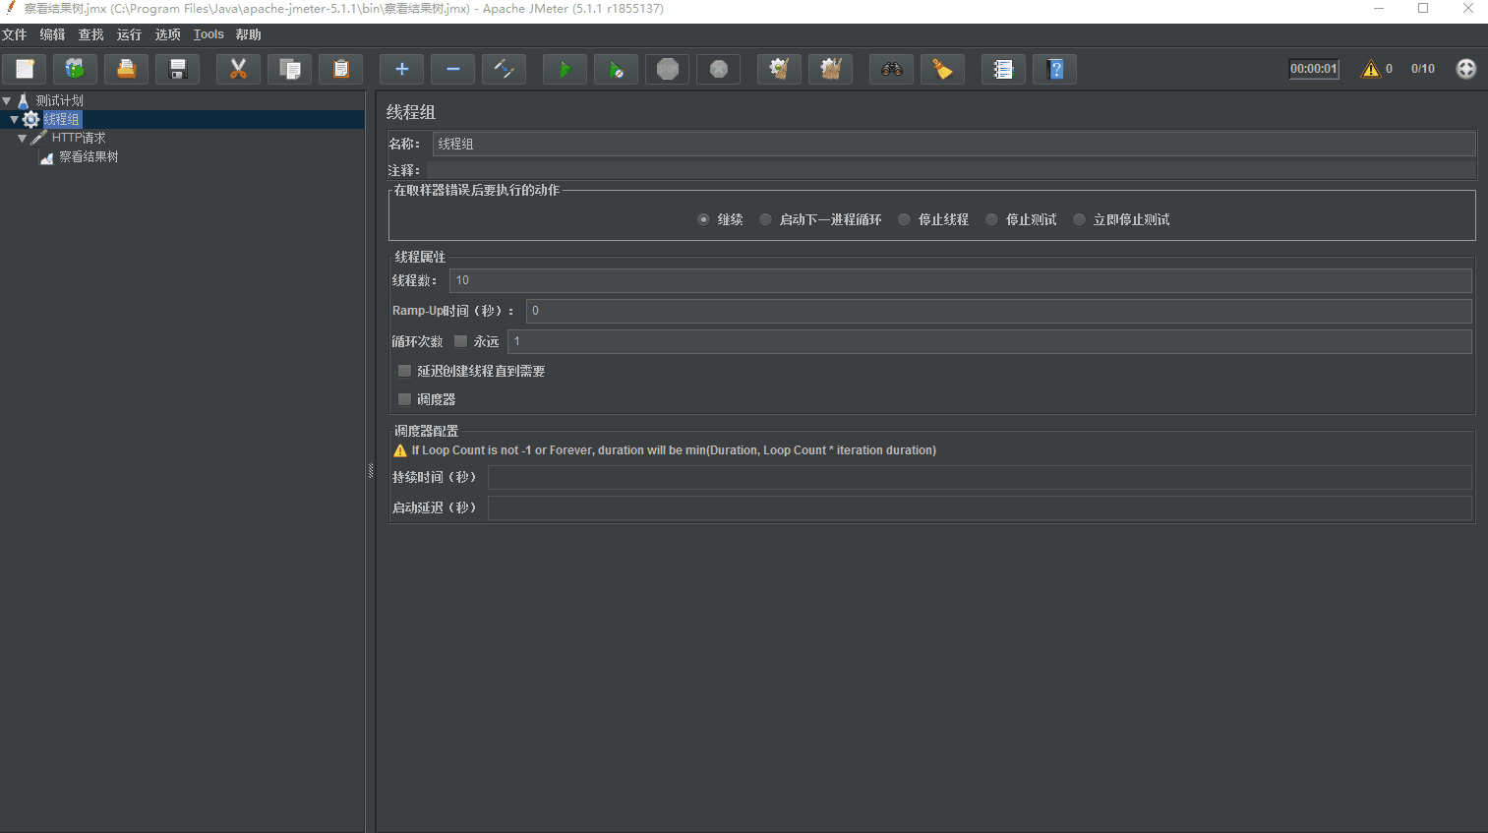Viewport: 1488px width, 833px height.
Task: Click the Clear all broom icon
Action: click(831, 69)
